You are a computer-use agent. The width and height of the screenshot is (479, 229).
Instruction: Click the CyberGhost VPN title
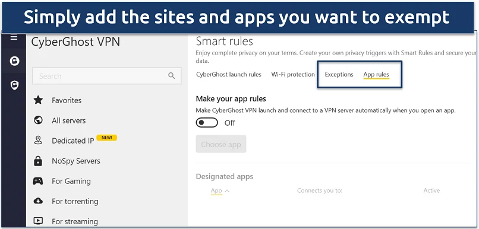[75, 42]
